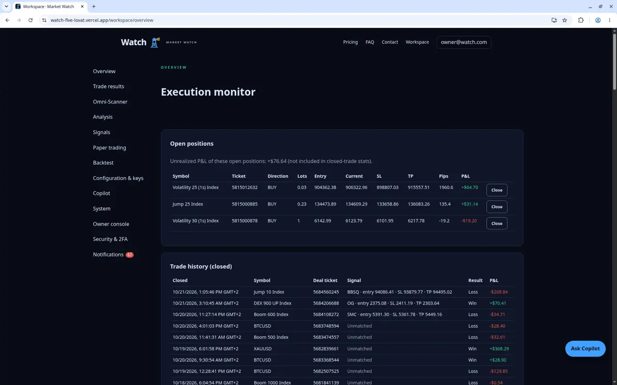617x385 pixels.
Task: Click the install app icon in address bar
Action: [554, 20]
